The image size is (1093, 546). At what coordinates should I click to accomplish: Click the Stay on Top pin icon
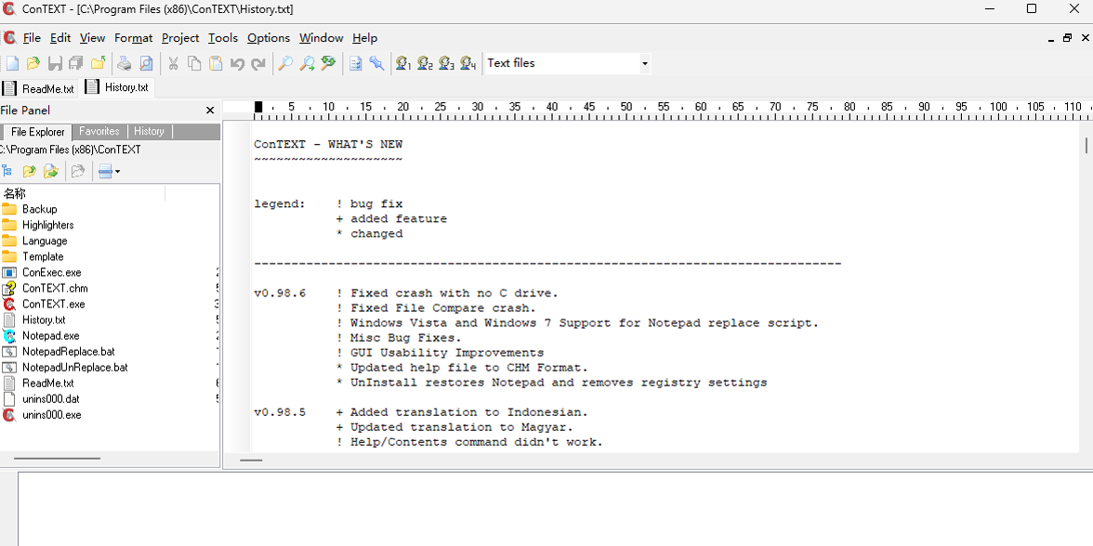[376, 63]
